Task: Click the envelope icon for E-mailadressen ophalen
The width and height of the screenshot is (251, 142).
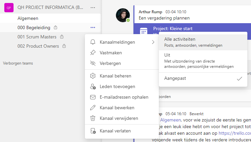Action: [93, 97]
